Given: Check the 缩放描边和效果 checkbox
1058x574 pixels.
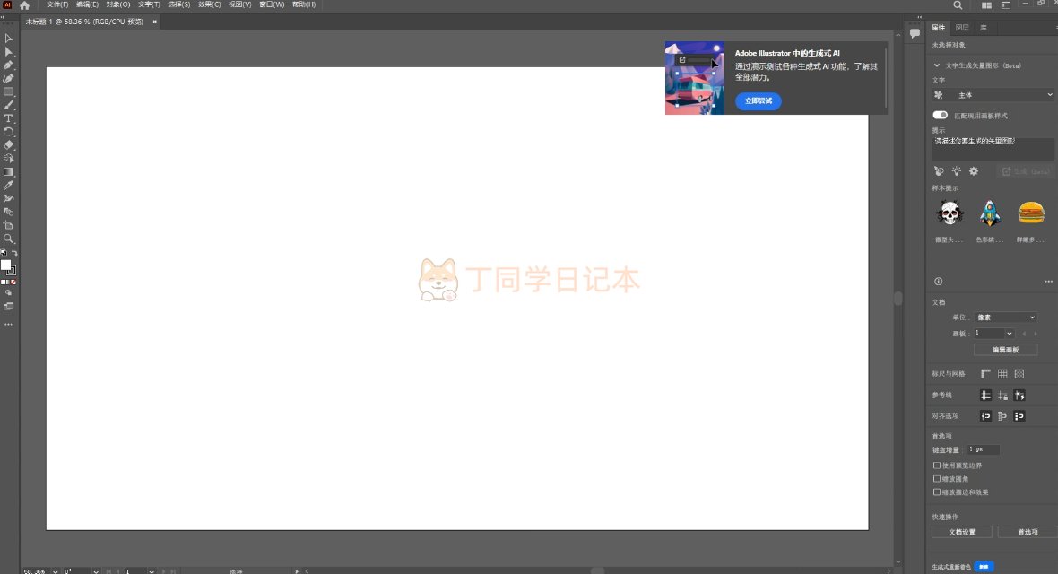Looking at the screenshot, I should (x=937, y=492).
